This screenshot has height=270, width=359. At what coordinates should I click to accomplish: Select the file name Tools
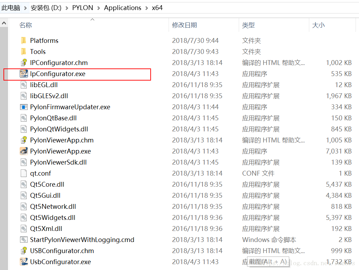(x=38, y=52)
